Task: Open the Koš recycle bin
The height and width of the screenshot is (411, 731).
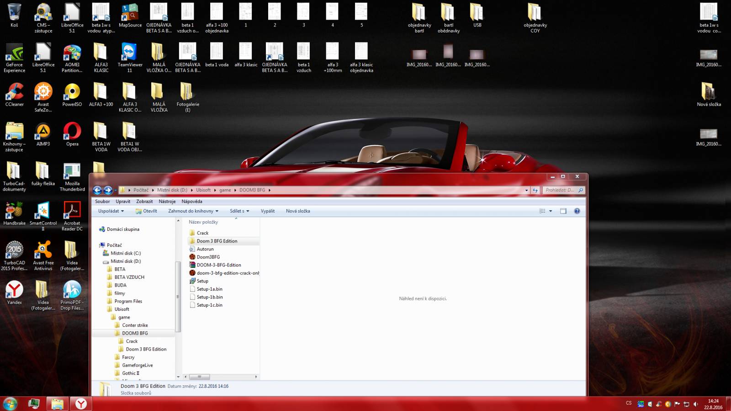Action: coord(14,16)
